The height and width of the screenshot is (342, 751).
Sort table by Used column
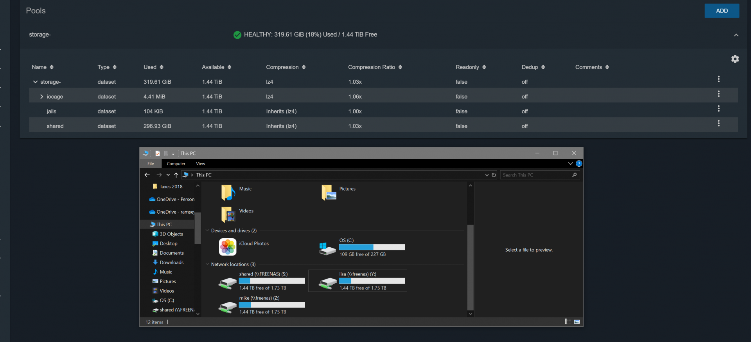tap(153, 67)
